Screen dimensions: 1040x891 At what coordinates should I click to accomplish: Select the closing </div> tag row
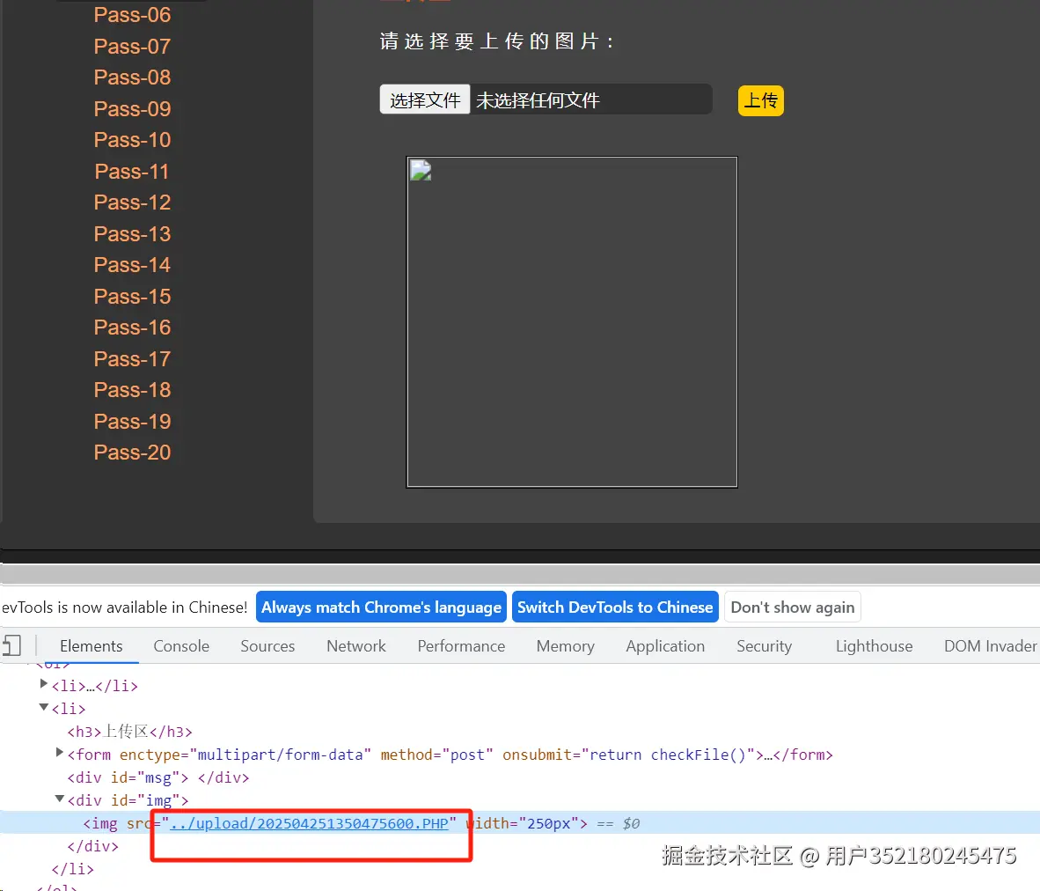(x=93, y=846)
